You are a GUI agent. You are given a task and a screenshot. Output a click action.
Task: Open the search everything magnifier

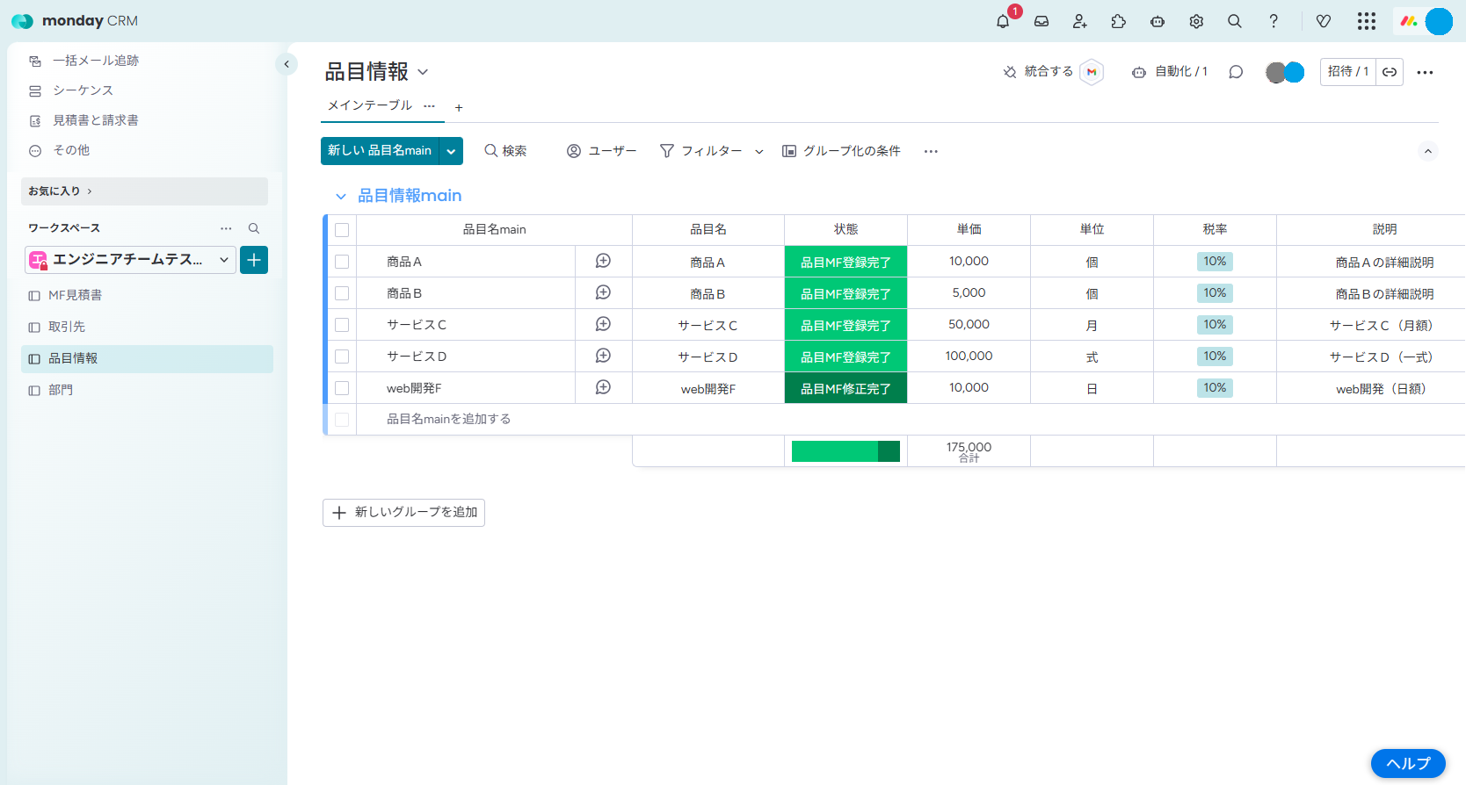1235,21
